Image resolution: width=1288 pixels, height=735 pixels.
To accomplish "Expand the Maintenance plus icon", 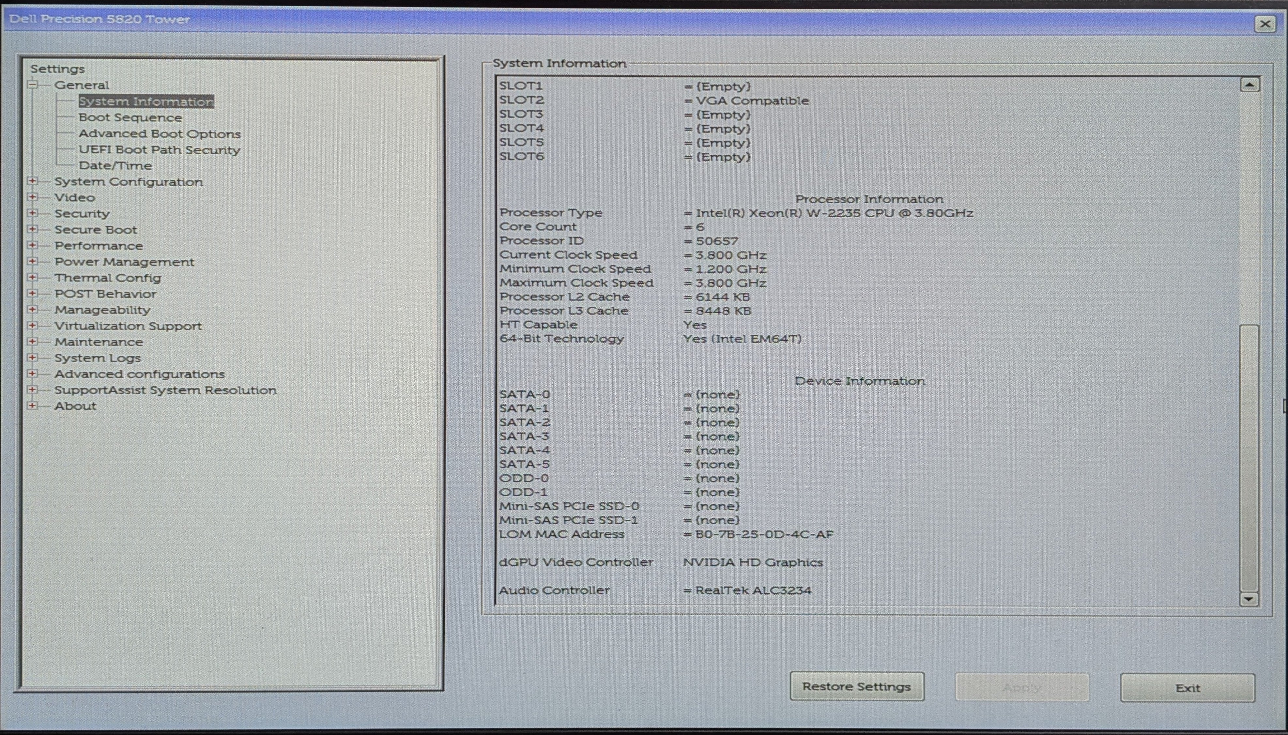I will point(33,342).
